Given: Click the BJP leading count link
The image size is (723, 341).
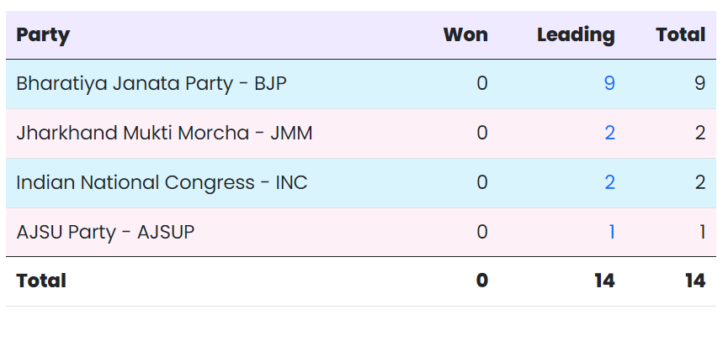Looking at the screenshot, I should click(609, 84).
